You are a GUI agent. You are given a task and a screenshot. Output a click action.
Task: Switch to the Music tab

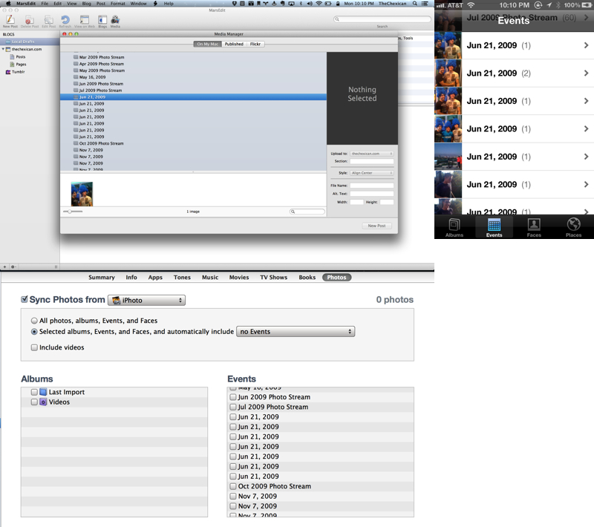pyautogui.click(x=210, y=278)
